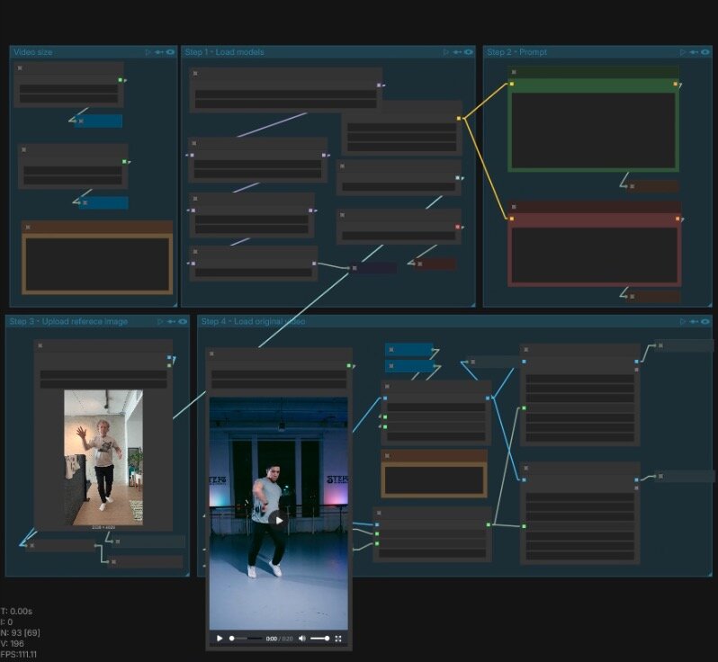Click the V: 196 status readout
The image size is (718, 662).
(13, 643)
